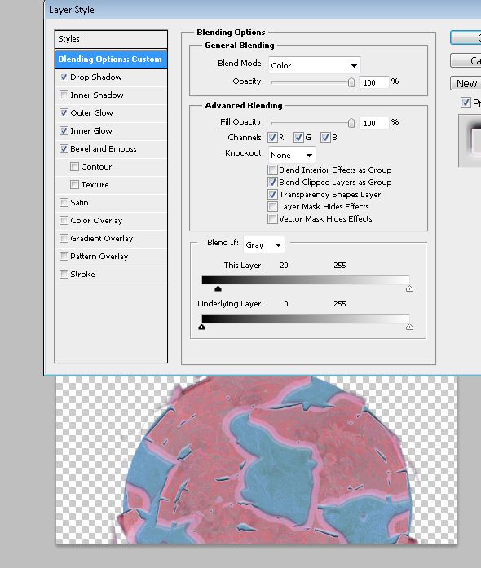Enable the Contour sub-option checkbox
Viewport: 481px width, 568px height.
74,166
